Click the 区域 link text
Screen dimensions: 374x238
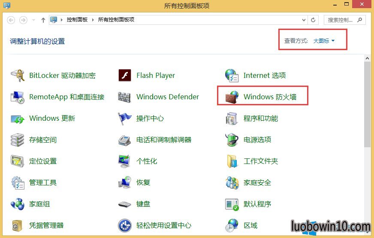click(250, 226)
